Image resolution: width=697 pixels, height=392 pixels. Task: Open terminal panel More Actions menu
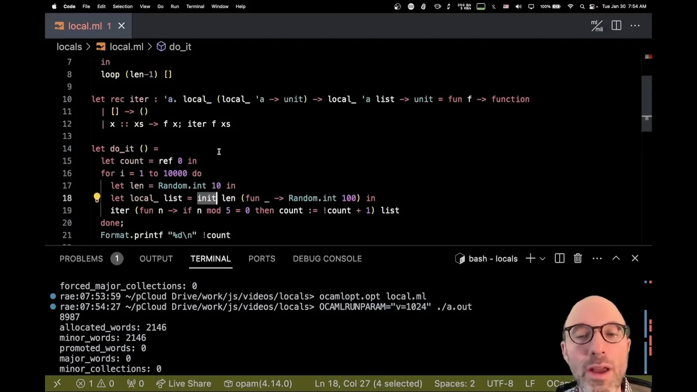pyautogui.click(x=597, y=259)
